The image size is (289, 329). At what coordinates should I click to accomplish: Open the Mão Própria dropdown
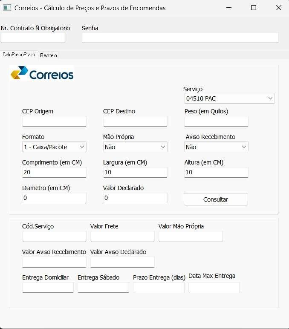tap(135, 147)
